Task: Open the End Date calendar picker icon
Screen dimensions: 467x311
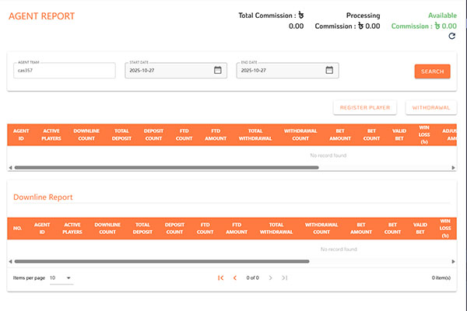Action: (x=329, y=70)
